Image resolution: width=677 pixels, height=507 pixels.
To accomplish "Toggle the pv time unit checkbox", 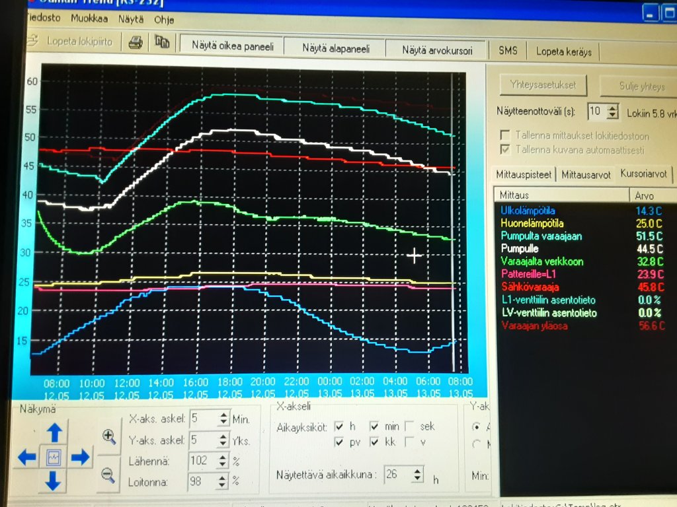I will pos(339,442).
